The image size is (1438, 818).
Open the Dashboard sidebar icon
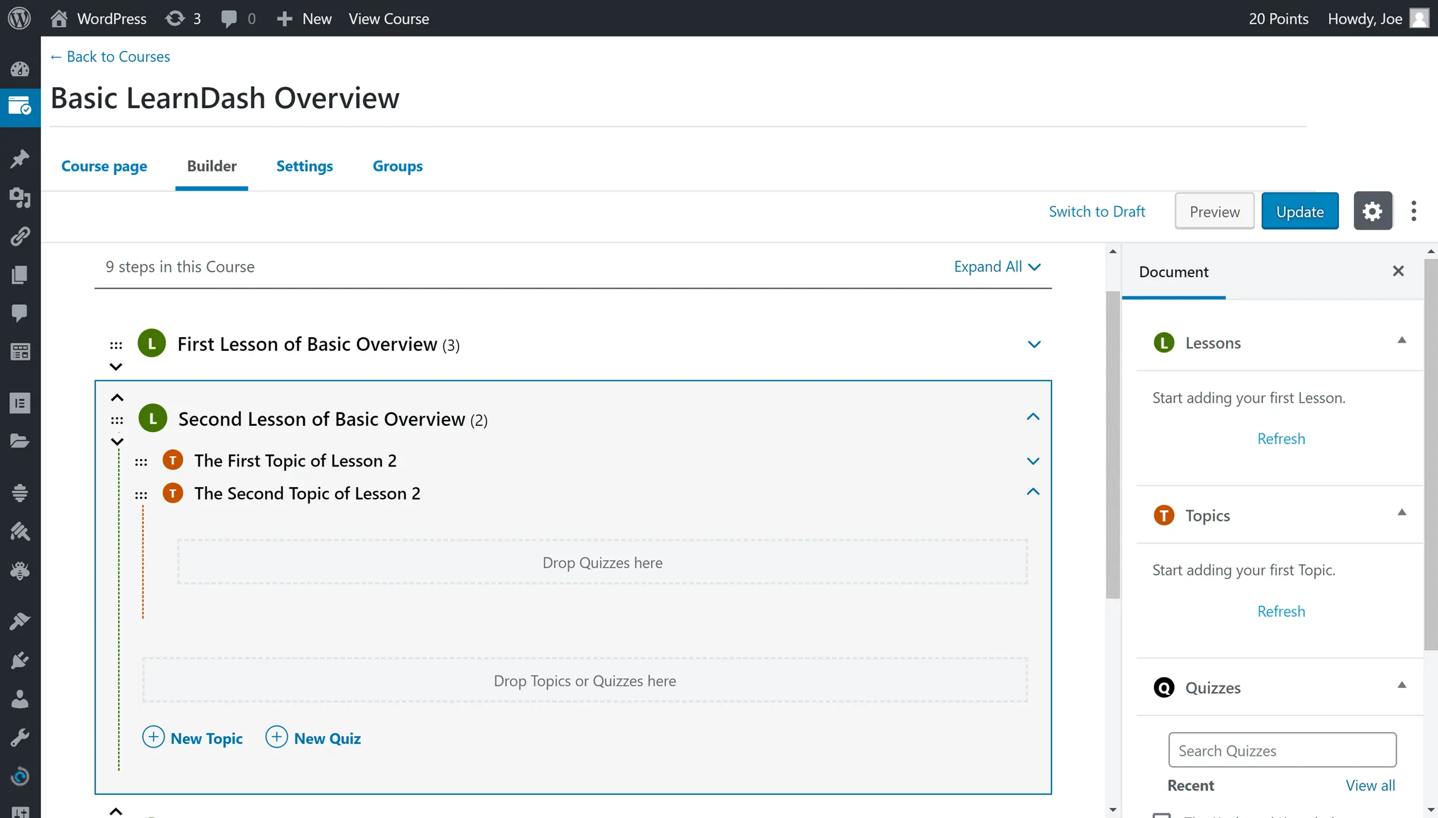[x=20, y=69]
